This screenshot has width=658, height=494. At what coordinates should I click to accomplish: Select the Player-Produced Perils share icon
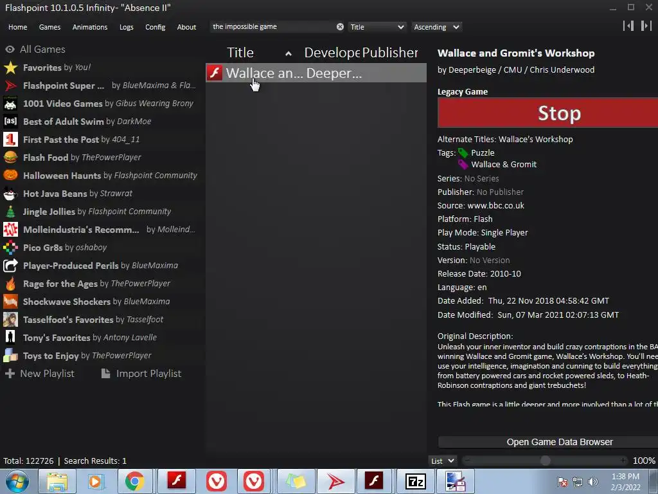[x=10, y=266]
